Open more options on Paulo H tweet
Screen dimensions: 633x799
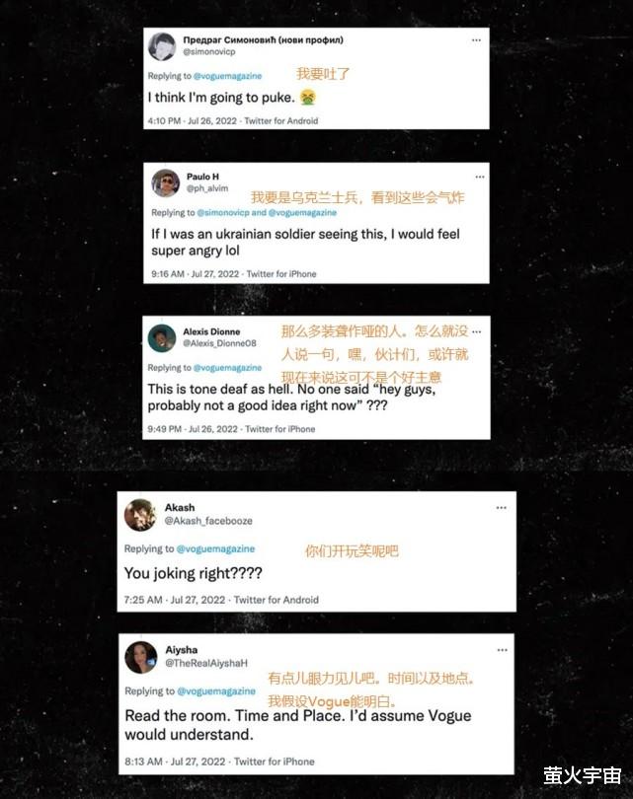pos(480,177)
